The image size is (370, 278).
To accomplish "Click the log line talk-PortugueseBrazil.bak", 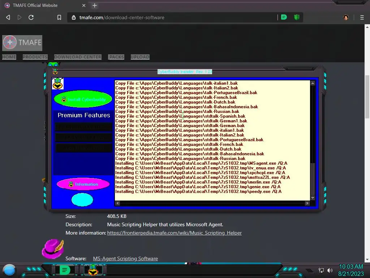I will click(186, 93).
